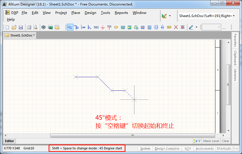Select the Place Signal Harness tool

pos(83,27)
